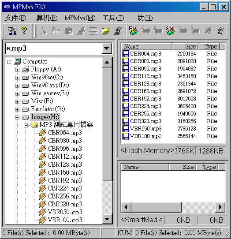This screenshot has height=239, width=231.
Task: Click SmartMedia list Type column header
Action: (x=207, y=167)
